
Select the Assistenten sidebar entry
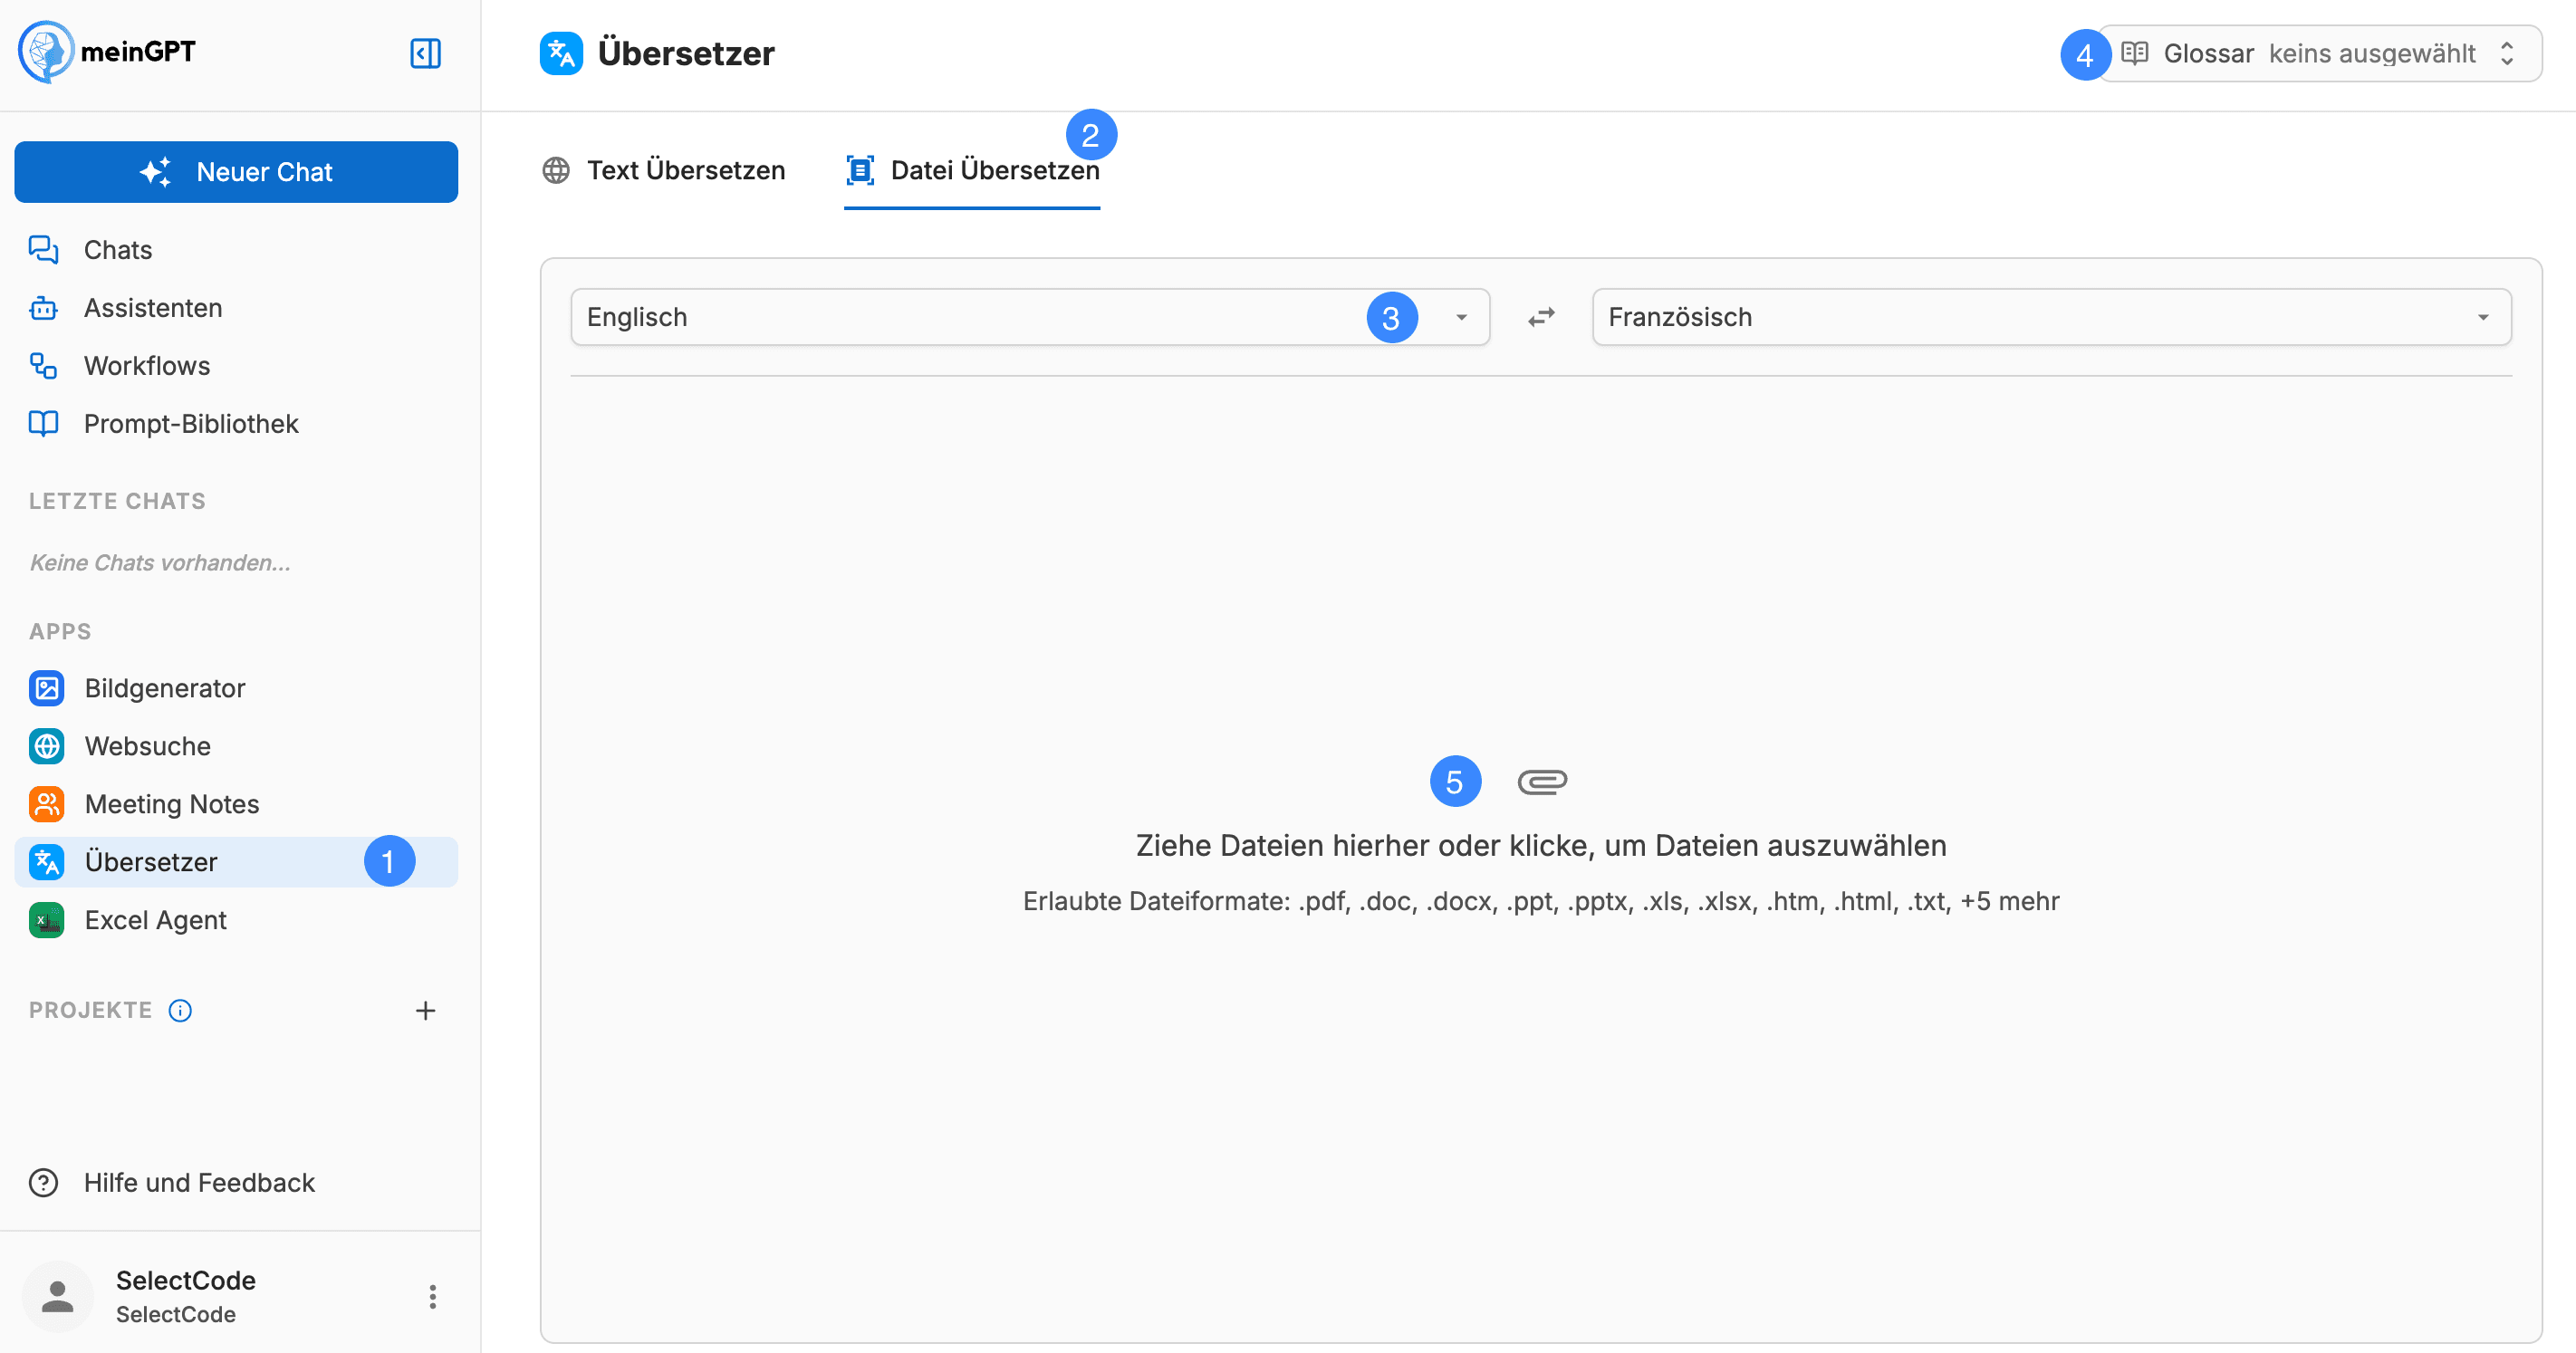tap(153, 307)
